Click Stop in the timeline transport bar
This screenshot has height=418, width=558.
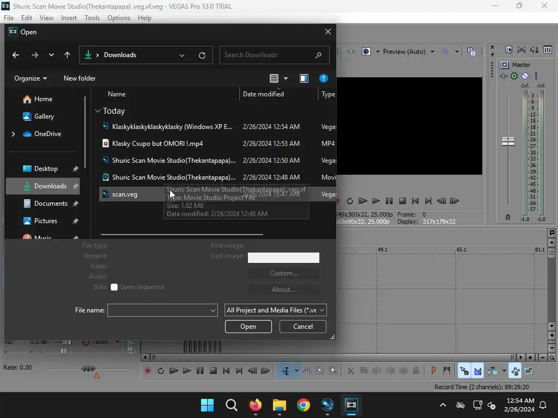click(x=213, y=371)
